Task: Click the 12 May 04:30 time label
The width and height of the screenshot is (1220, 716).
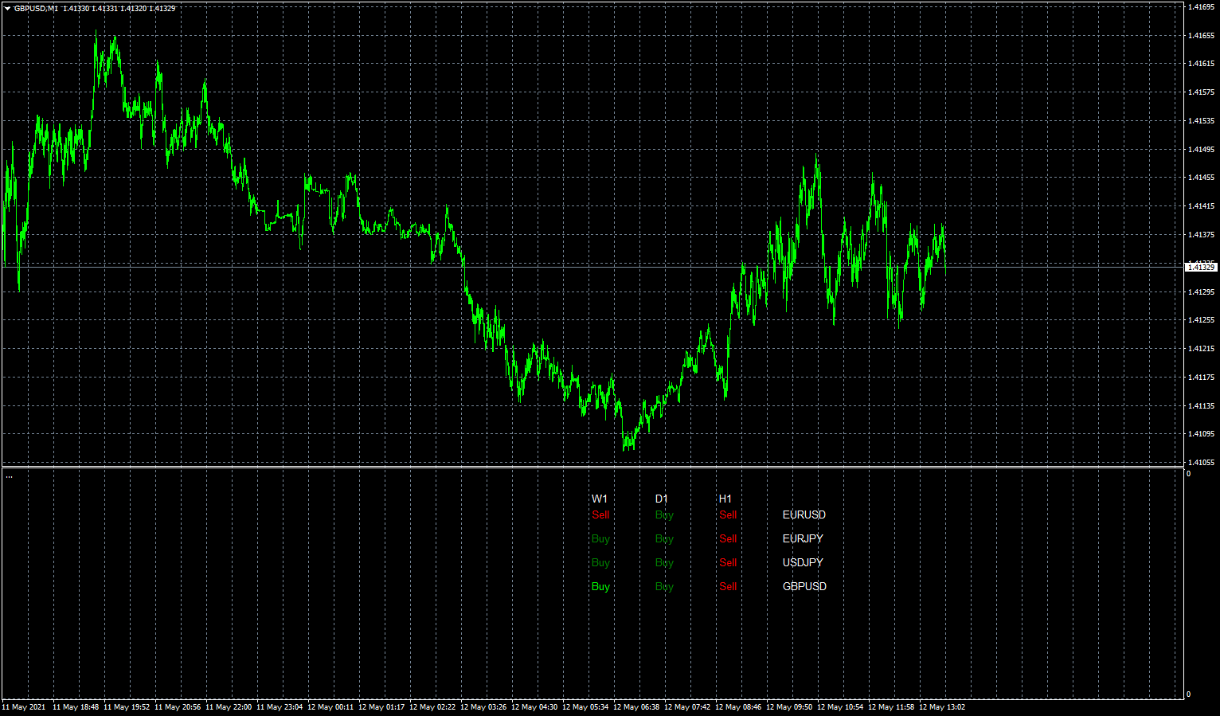Action: pyautogui.click(x=534, y=706)
